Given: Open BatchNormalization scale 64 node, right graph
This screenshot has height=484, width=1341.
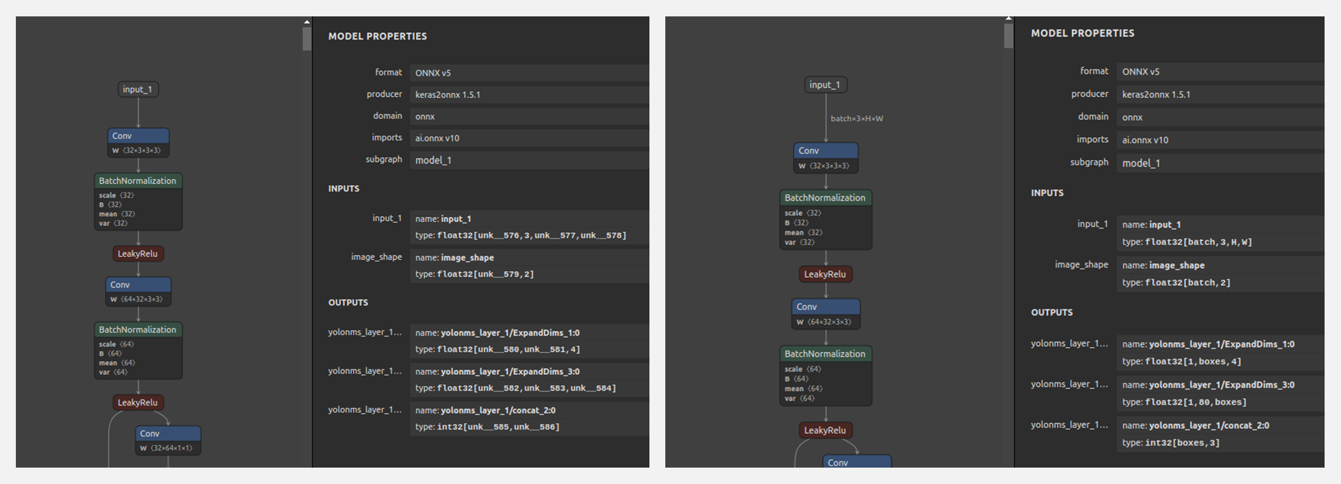Looking at the screenshot, I should (825, 376).
